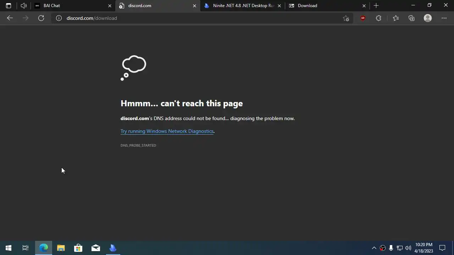Open the Extensions puzzle icon

click(x=378, y=18)
